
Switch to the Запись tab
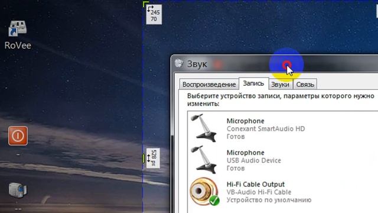tap(253, 83)
